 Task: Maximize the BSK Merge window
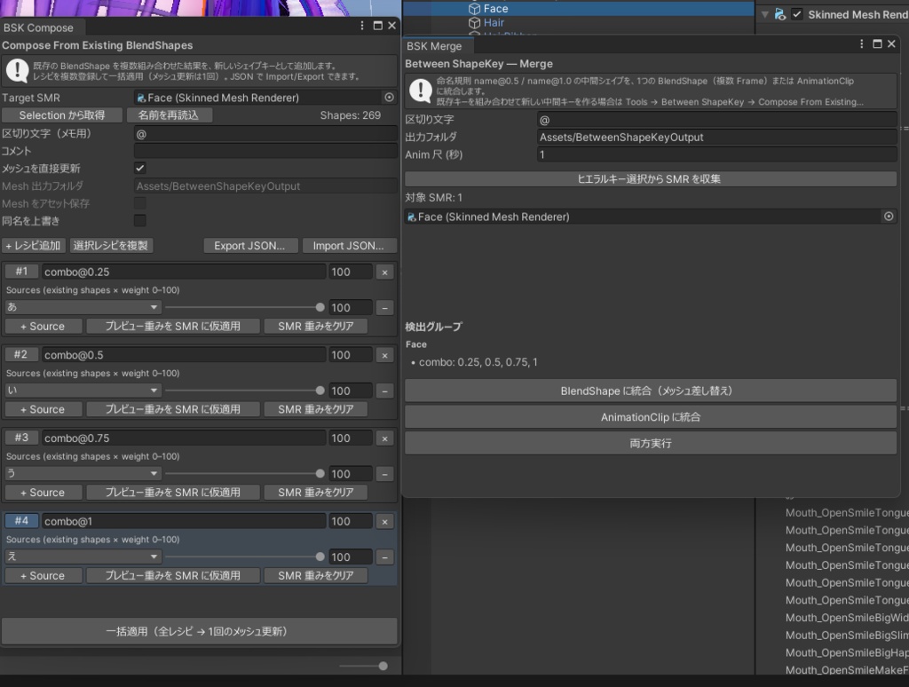tap(877, 44)
